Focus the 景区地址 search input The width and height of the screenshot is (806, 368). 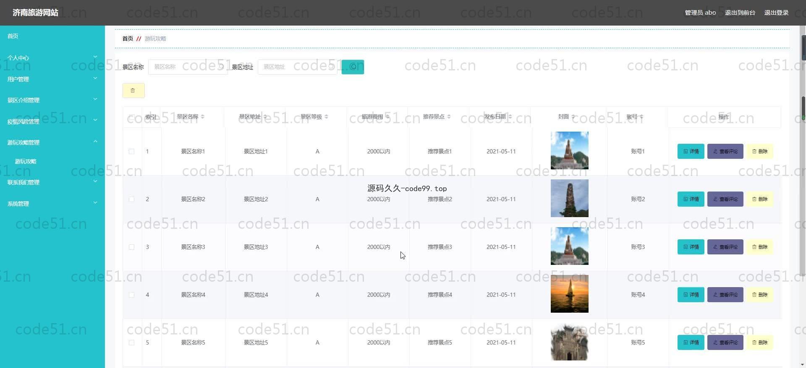(x=297, y=67)
